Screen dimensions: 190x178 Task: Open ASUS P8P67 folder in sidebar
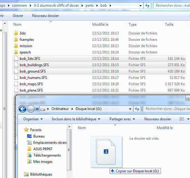coord(40,149)
